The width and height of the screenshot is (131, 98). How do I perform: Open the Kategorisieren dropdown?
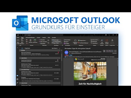click(82, 41)
